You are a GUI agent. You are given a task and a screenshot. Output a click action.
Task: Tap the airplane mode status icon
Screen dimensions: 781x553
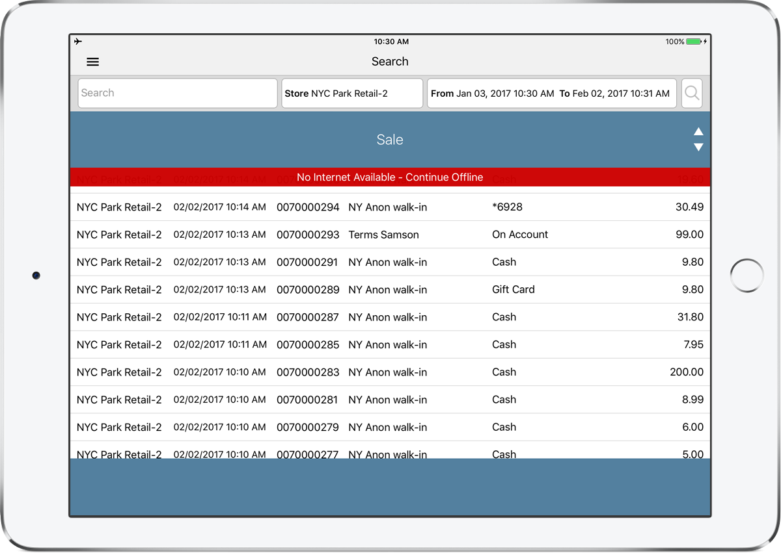coord(78,42)
